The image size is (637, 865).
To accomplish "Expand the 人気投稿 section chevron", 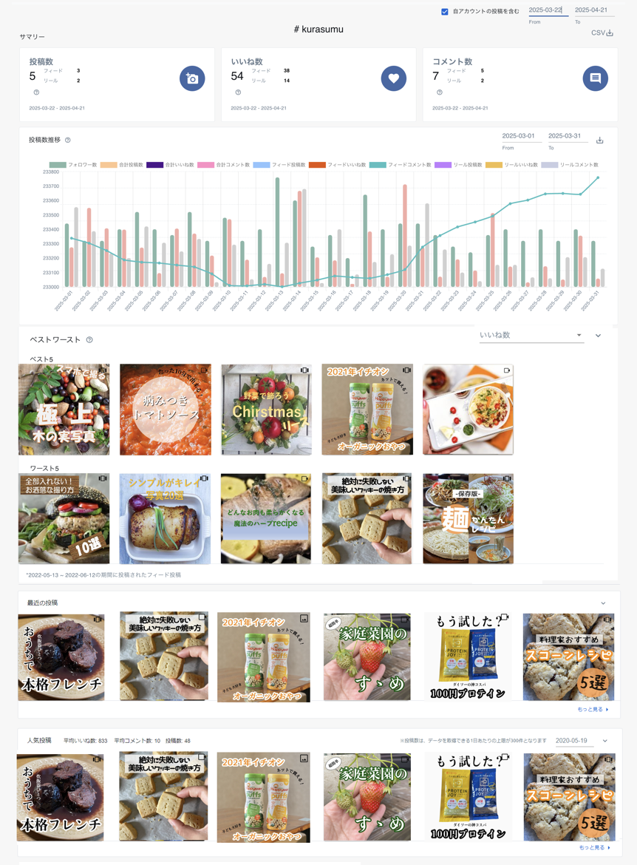I will 604,741.
